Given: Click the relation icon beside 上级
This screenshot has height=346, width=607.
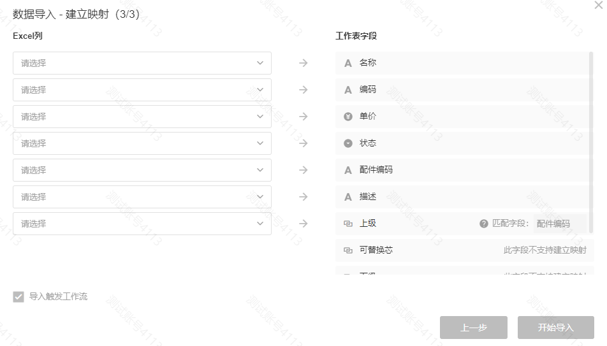Looking at the screenshot, I should point(348,224).
